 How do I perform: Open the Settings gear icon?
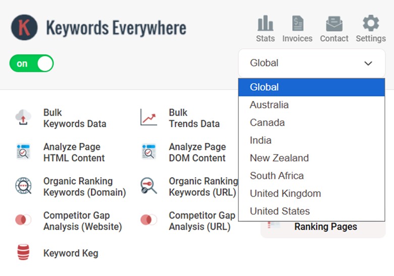(x=371, y=23)
